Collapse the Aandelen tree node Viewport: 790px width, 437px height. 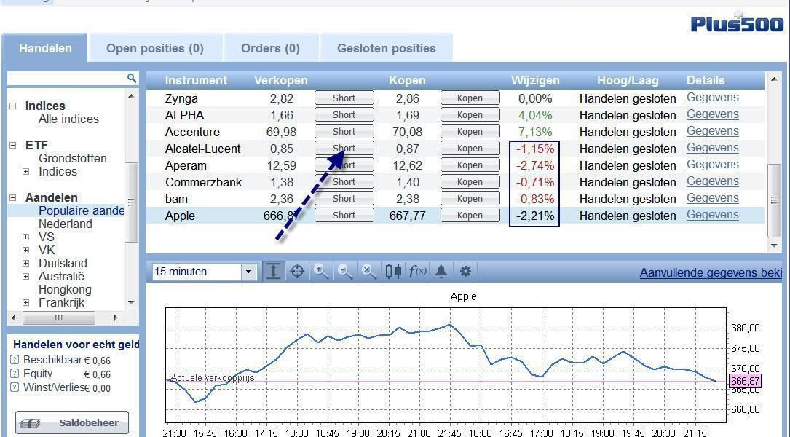13,197
